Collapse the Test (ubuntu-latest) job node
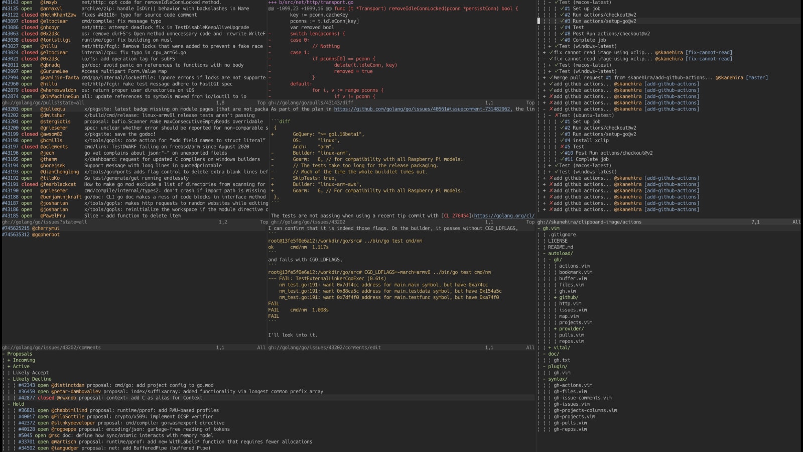 click(550, 116)
